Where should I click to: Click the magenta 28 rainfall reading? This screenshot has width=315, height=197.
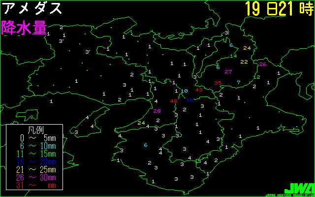(157, 111)
